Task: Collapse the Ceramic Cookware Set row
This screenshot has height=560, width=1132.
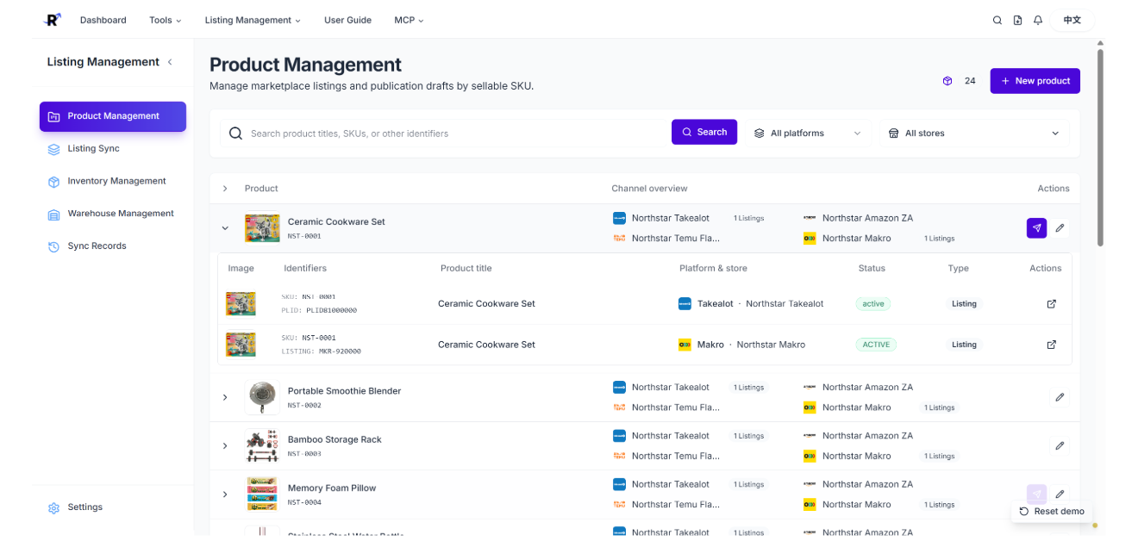Action: (x=225, y=228)
